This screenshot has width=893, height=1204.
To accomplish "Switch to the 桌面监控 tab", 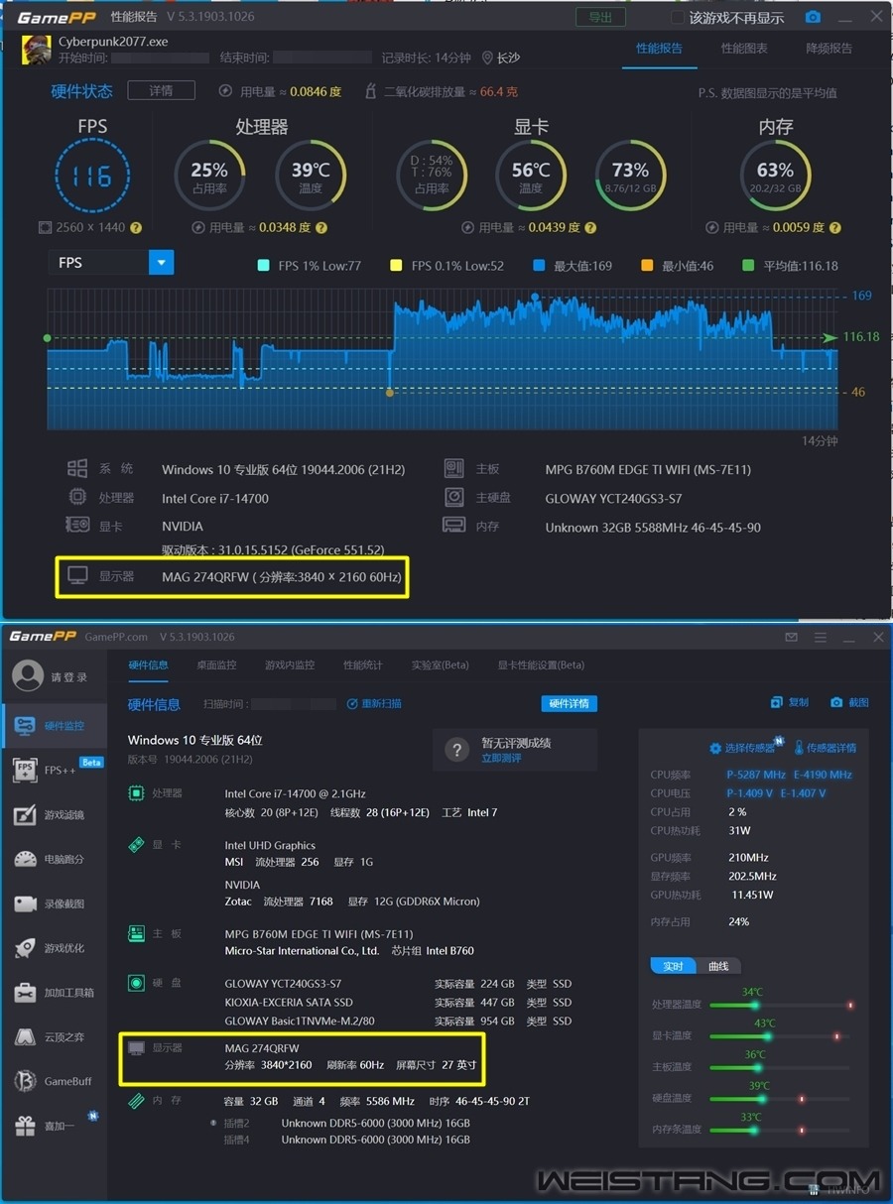I will (x=216, y=664).
